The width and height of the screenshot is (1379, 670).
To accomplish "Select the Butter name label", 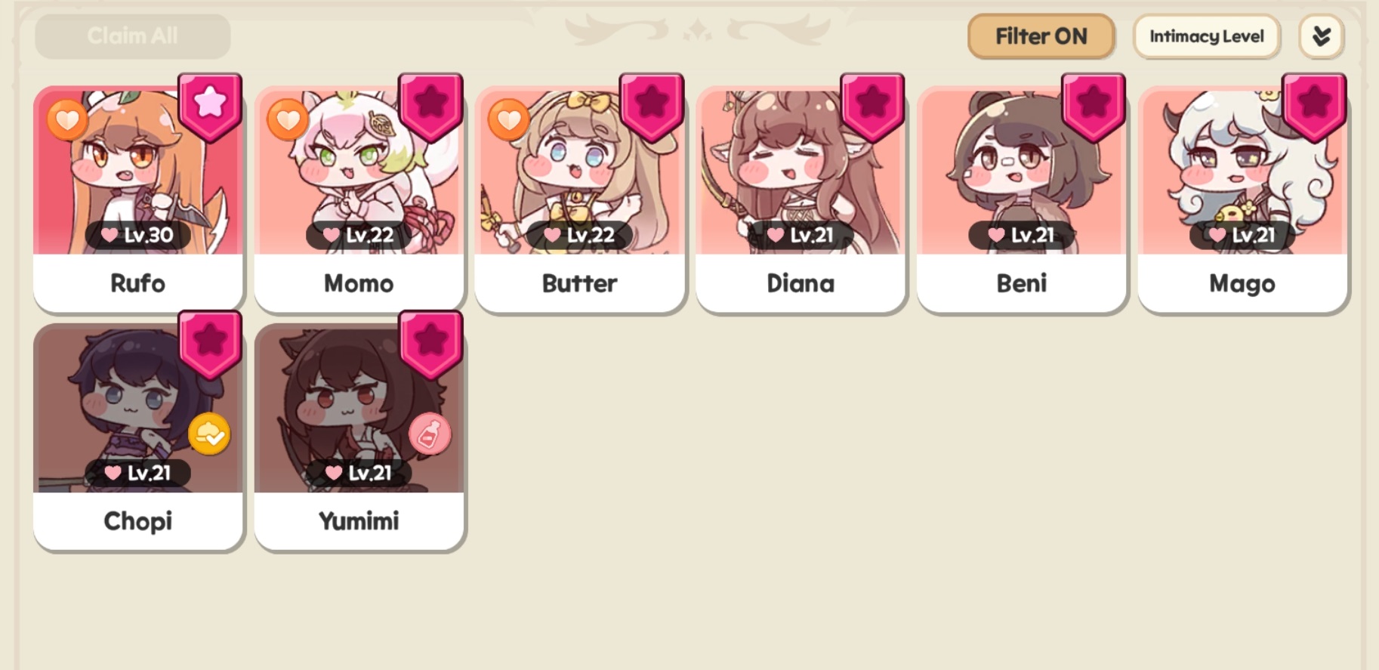I will (579, 283).
